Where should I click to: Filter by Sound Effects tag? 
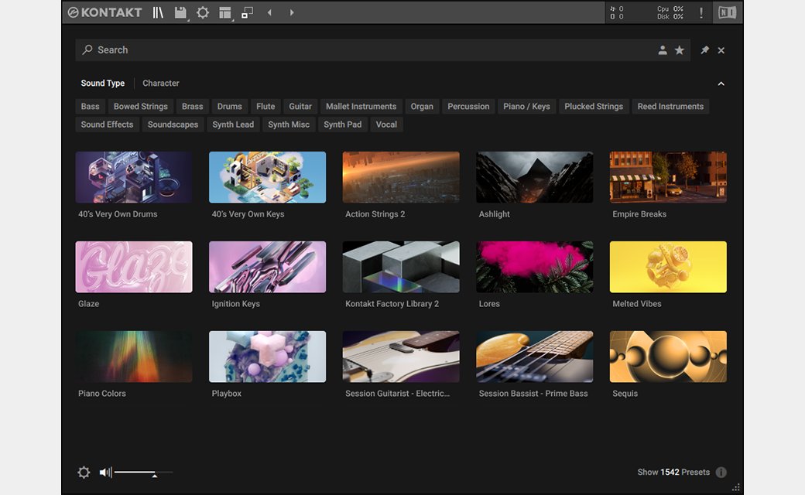click(107, 125)
